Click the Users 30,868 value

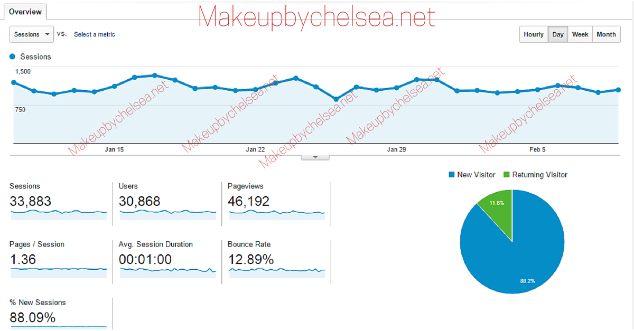click(139, 201)
